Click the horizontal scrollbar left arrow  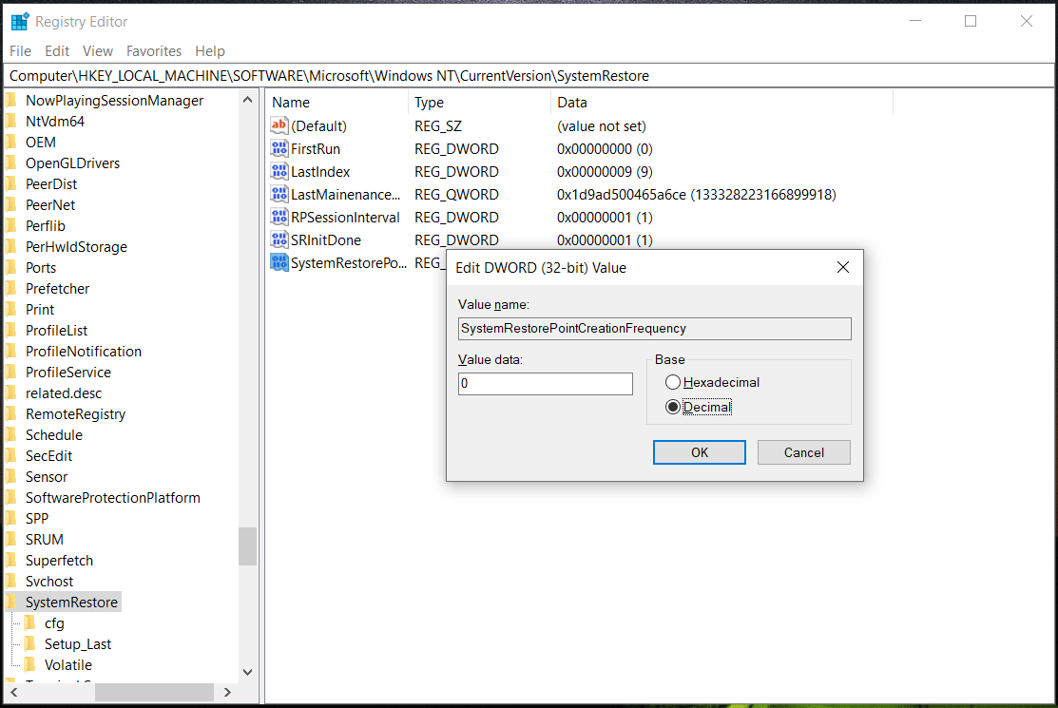coord(14,692)
